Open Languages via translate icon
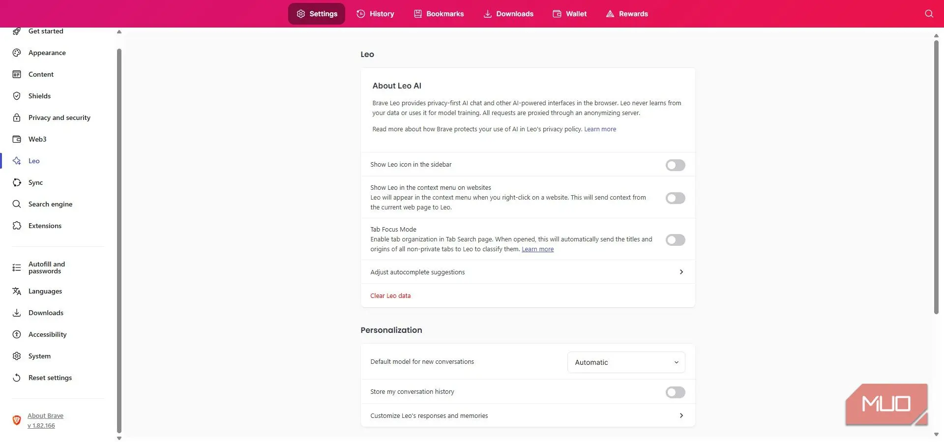This screenshot has height=442, width=944. [x=17, y=291]
